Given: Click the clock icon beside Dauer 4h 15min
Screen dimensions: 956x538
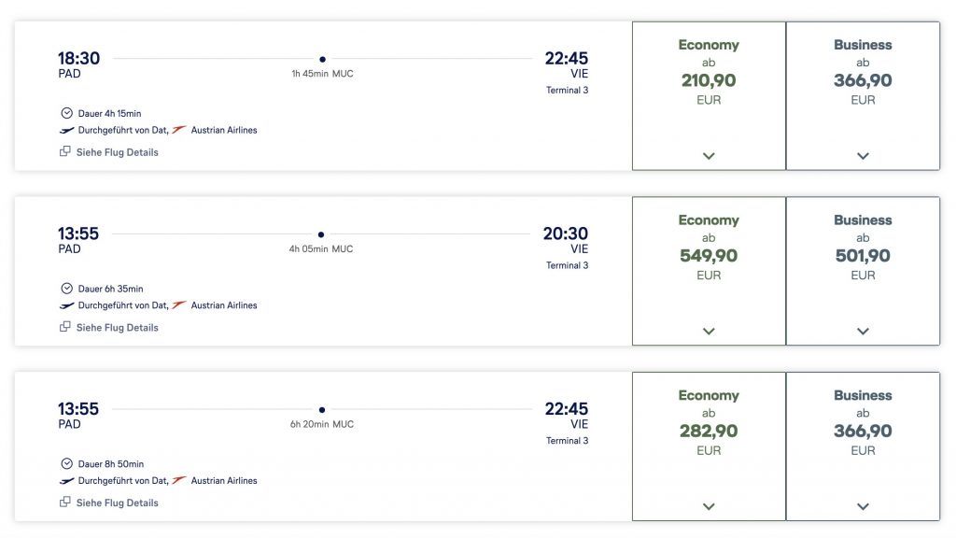Looking at the screenshot, I should click(66, 113).
